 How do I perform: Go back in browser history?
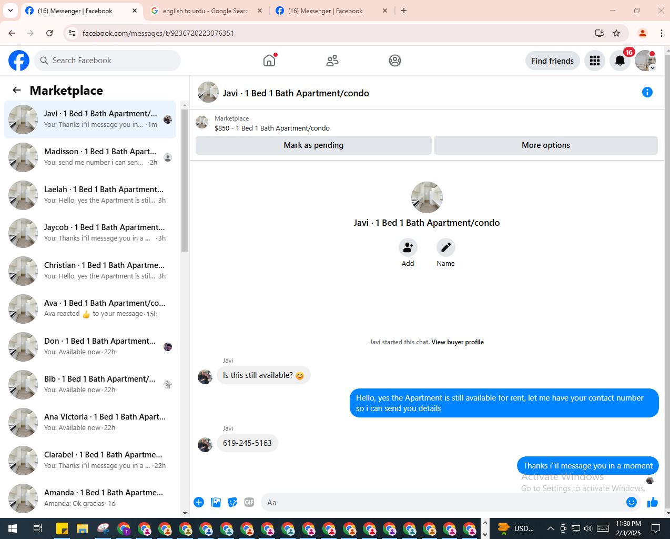click(x=12, y=33)
